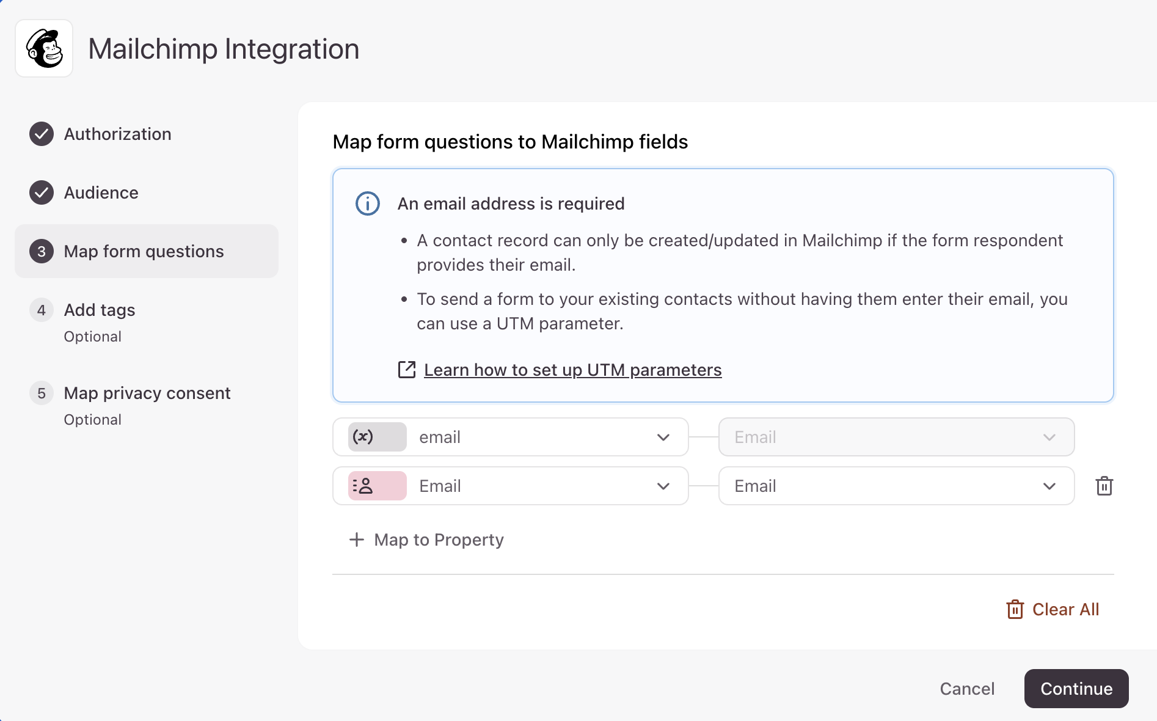The image size is (1157, 721).
Task: Click the Audience step checkmark icon
Action: pyautogui.click(x=42, y=192)
